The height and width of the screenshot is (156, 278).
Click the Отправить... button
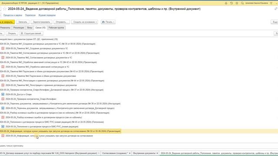[x=62, y=22]
